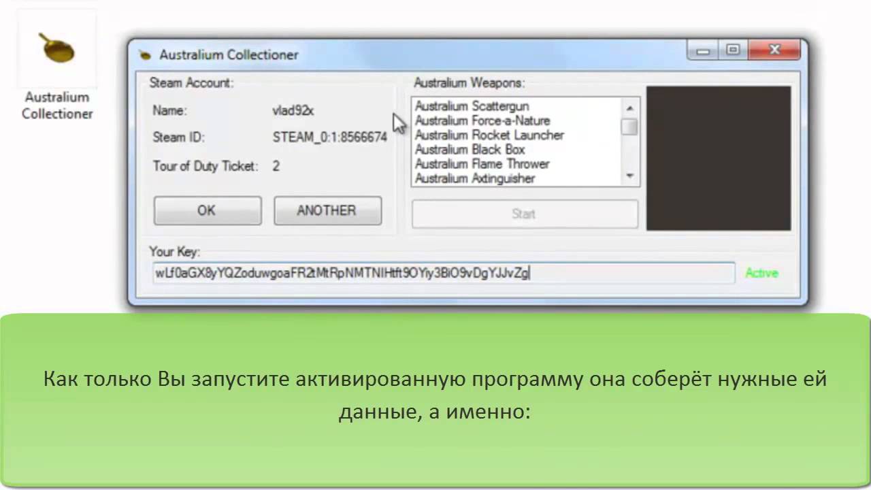Click the Steam ID value STEAM_0:1:8566674
The height and width of the screenshot is (490, 871).
(330, 137)
